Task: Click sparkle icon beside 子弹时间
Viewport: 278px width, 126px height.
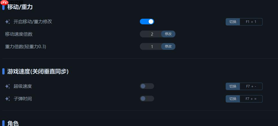Action: [8, 99]
